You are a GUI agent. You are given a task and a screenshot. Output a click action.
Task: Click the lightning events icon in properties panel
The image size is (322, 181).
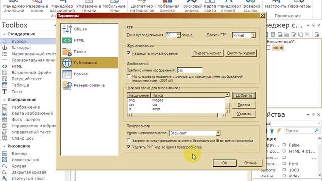[279, 131]
